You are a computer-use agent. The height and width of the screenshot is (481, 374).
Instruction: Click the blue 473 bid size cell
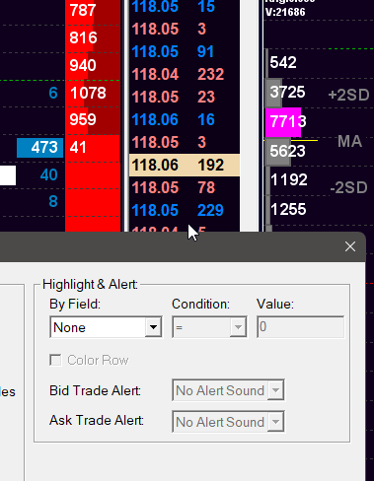tap(40, 148)
